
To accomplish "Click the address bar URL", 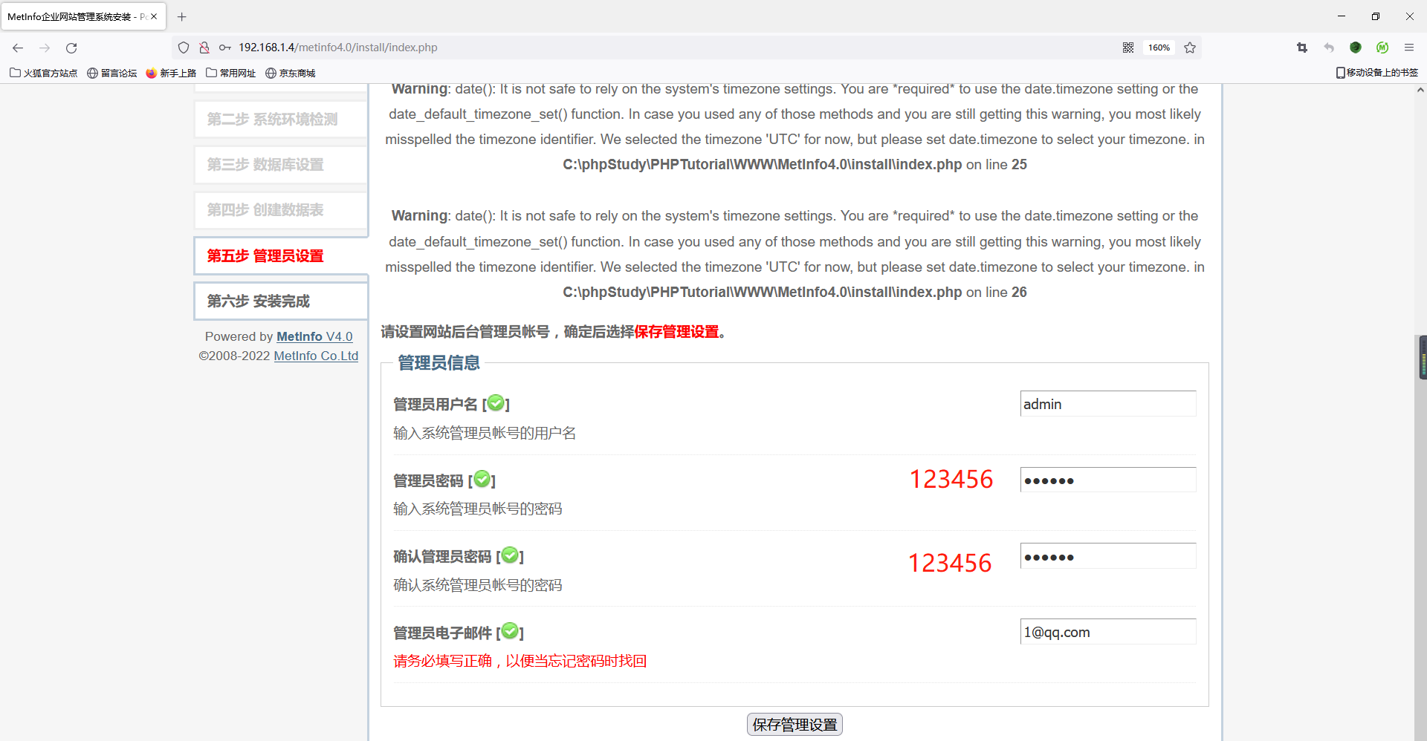I will point(338,48).
